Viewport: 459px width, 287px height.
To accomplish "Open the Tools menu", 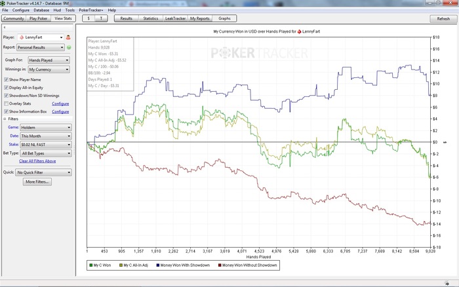I will (x=70, y=10).
